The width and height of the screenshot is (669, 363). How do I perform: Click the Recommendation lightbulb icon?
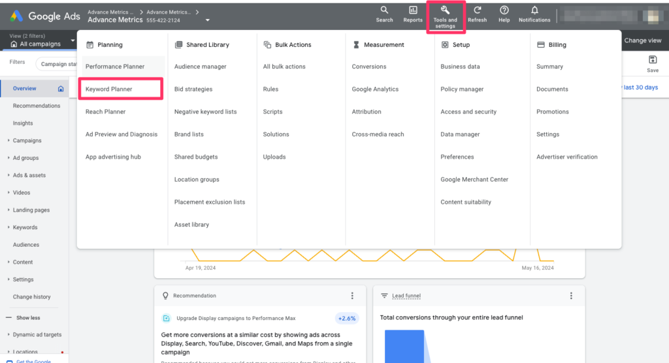coord(165,296)
